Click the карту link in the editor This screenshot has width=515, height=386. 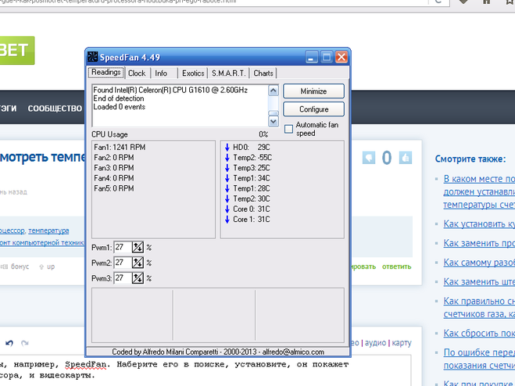coord(402,343)
